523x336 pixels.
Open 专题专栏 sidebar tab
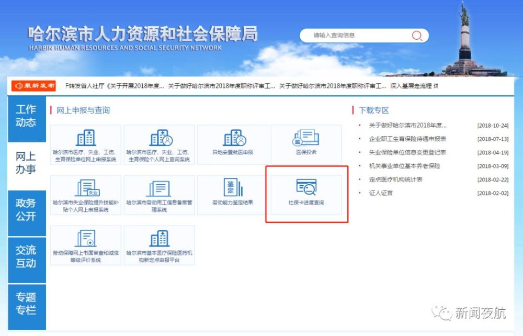[x=27, y=307]
